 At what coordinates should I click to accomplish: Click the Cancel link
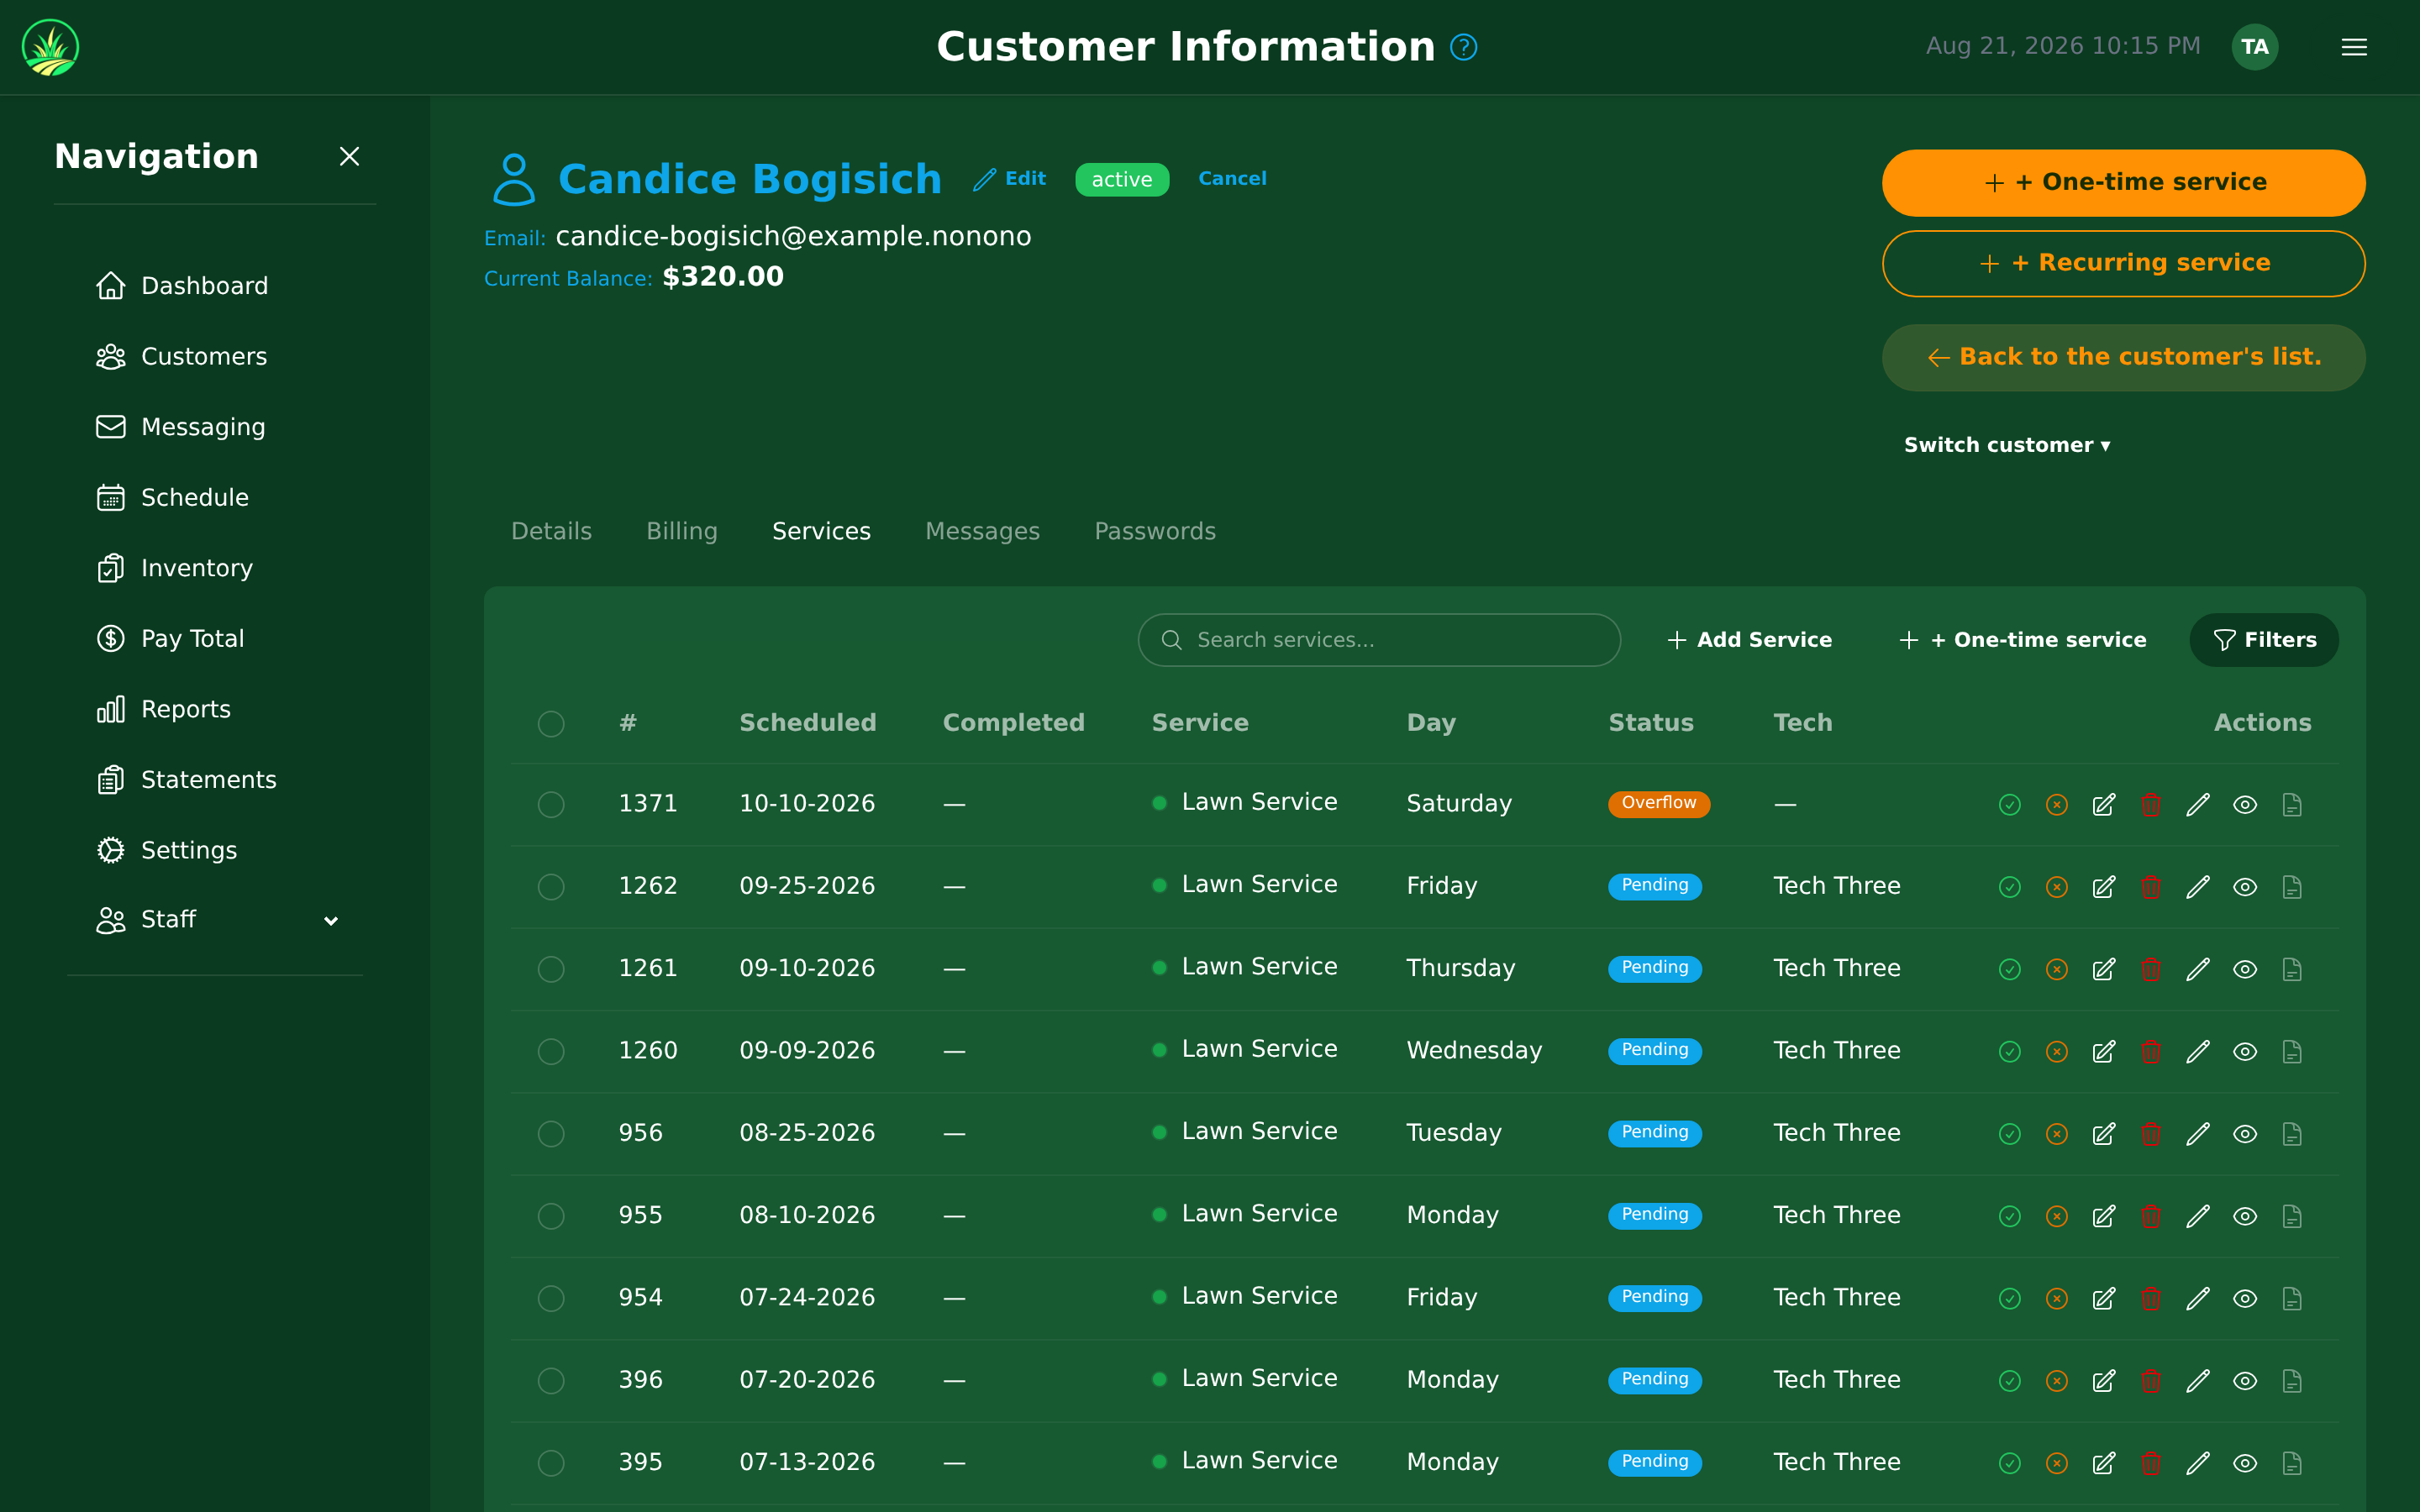(x=1232, y=179)
